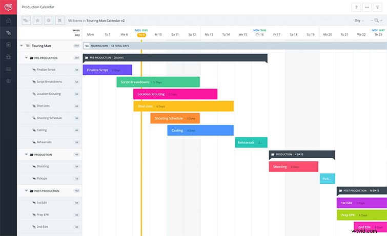Click the Production 4 Days group bar
The height and width of the screenshot is (236, 387).
pyautogui.click(x=302, y=155)
